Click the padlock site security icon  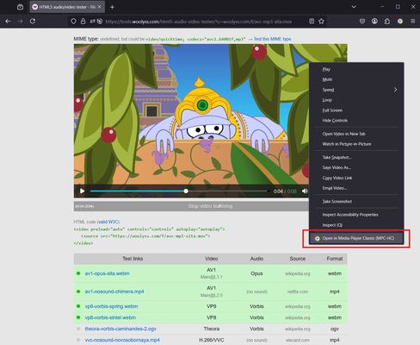(83, 22)
